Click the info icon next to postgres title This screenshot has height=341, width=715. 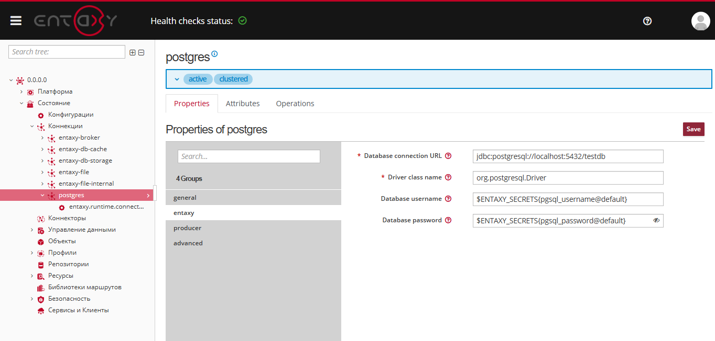point(214,54)
